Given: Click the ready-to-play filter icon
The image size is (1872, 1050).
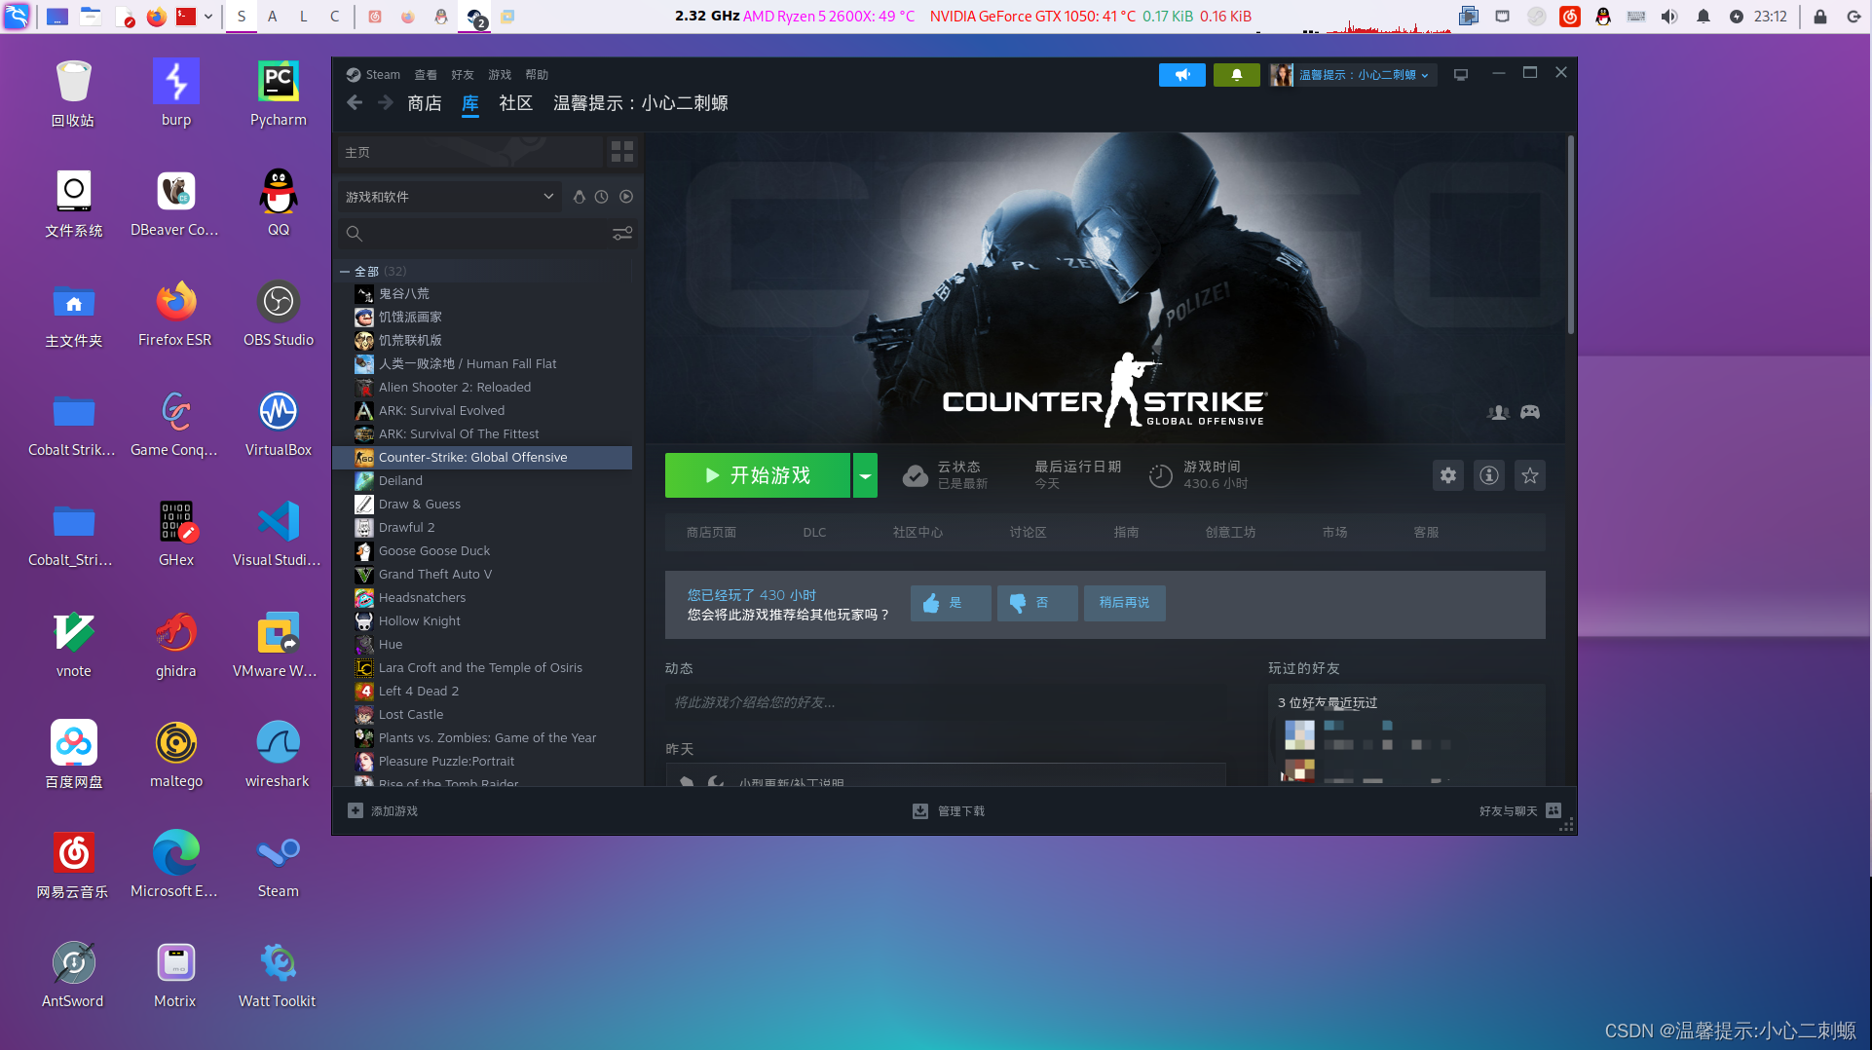Looking at the screenshot, I should [626, 196].
